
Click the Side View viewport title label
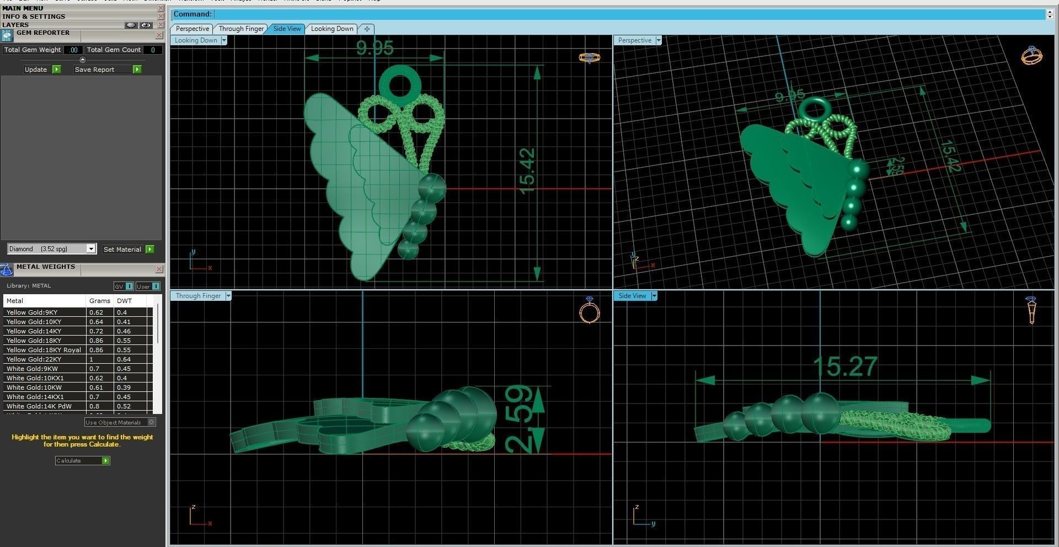632,296
